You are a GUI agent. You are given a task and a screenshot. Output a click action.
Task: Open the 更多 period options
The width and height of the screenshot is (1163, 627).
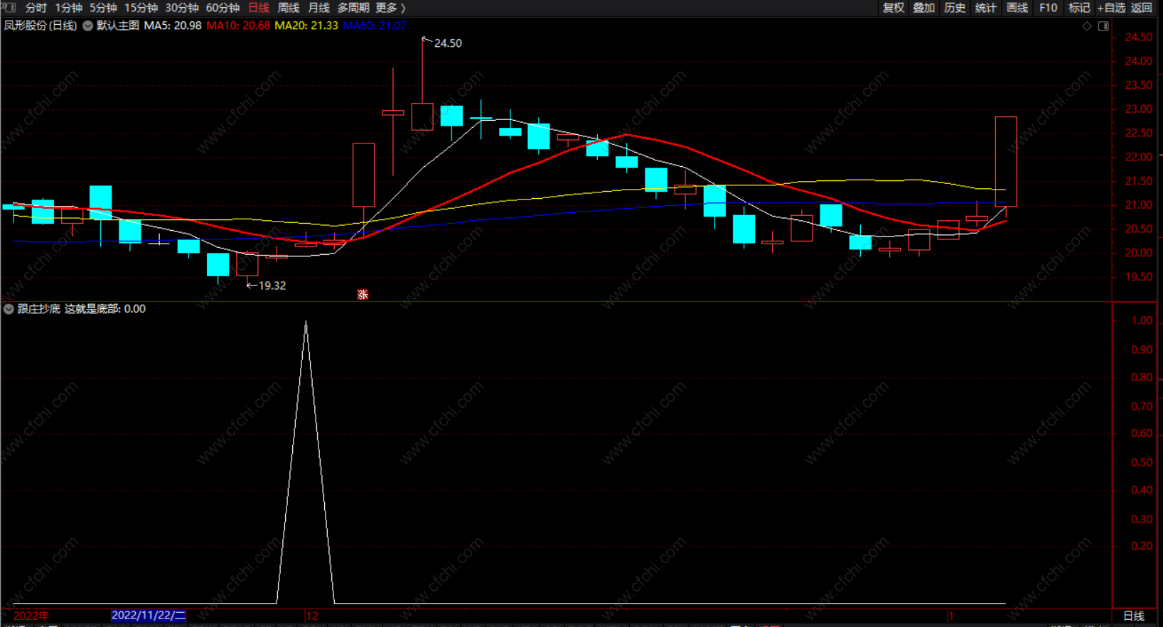pyautogui.click(x=390, y=8)
